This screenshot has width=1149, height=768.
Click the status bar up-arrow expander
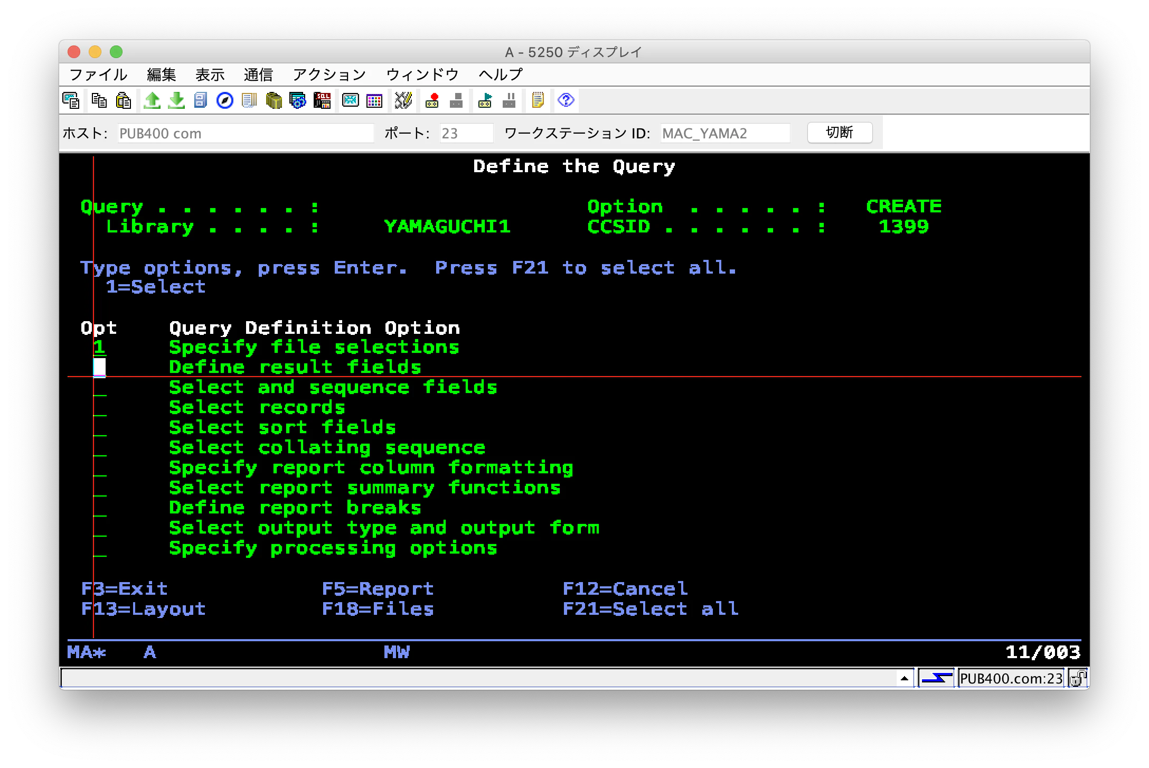(x=904, y=678)
